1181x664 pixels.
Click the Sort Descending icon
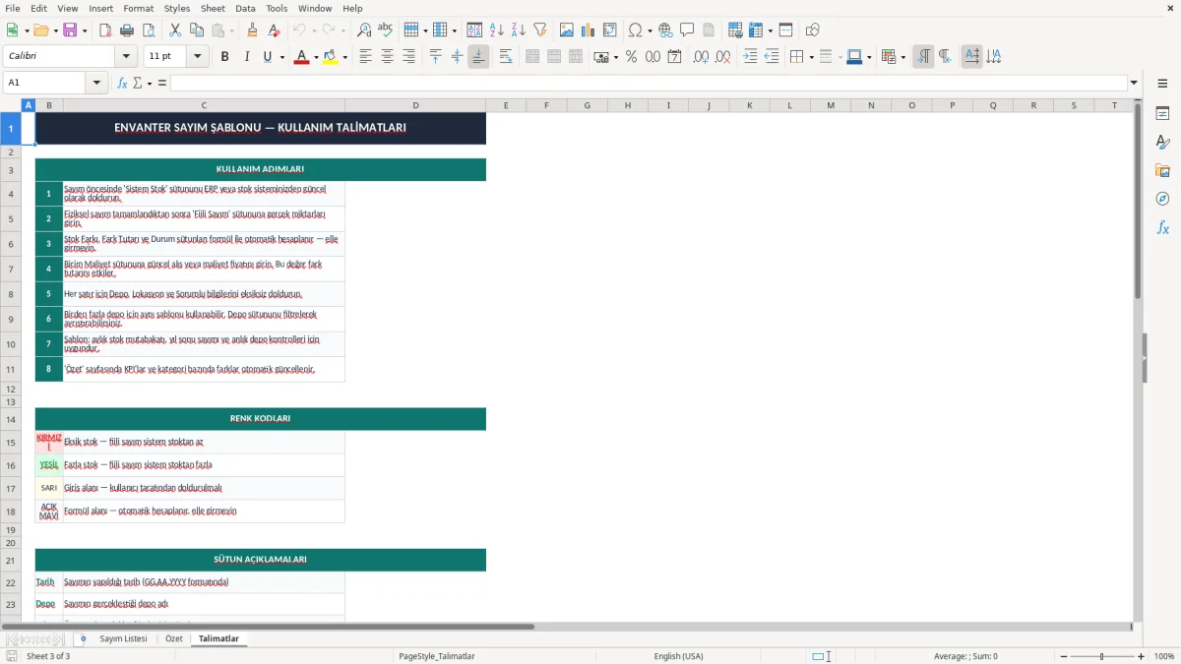tap(519, 30)
